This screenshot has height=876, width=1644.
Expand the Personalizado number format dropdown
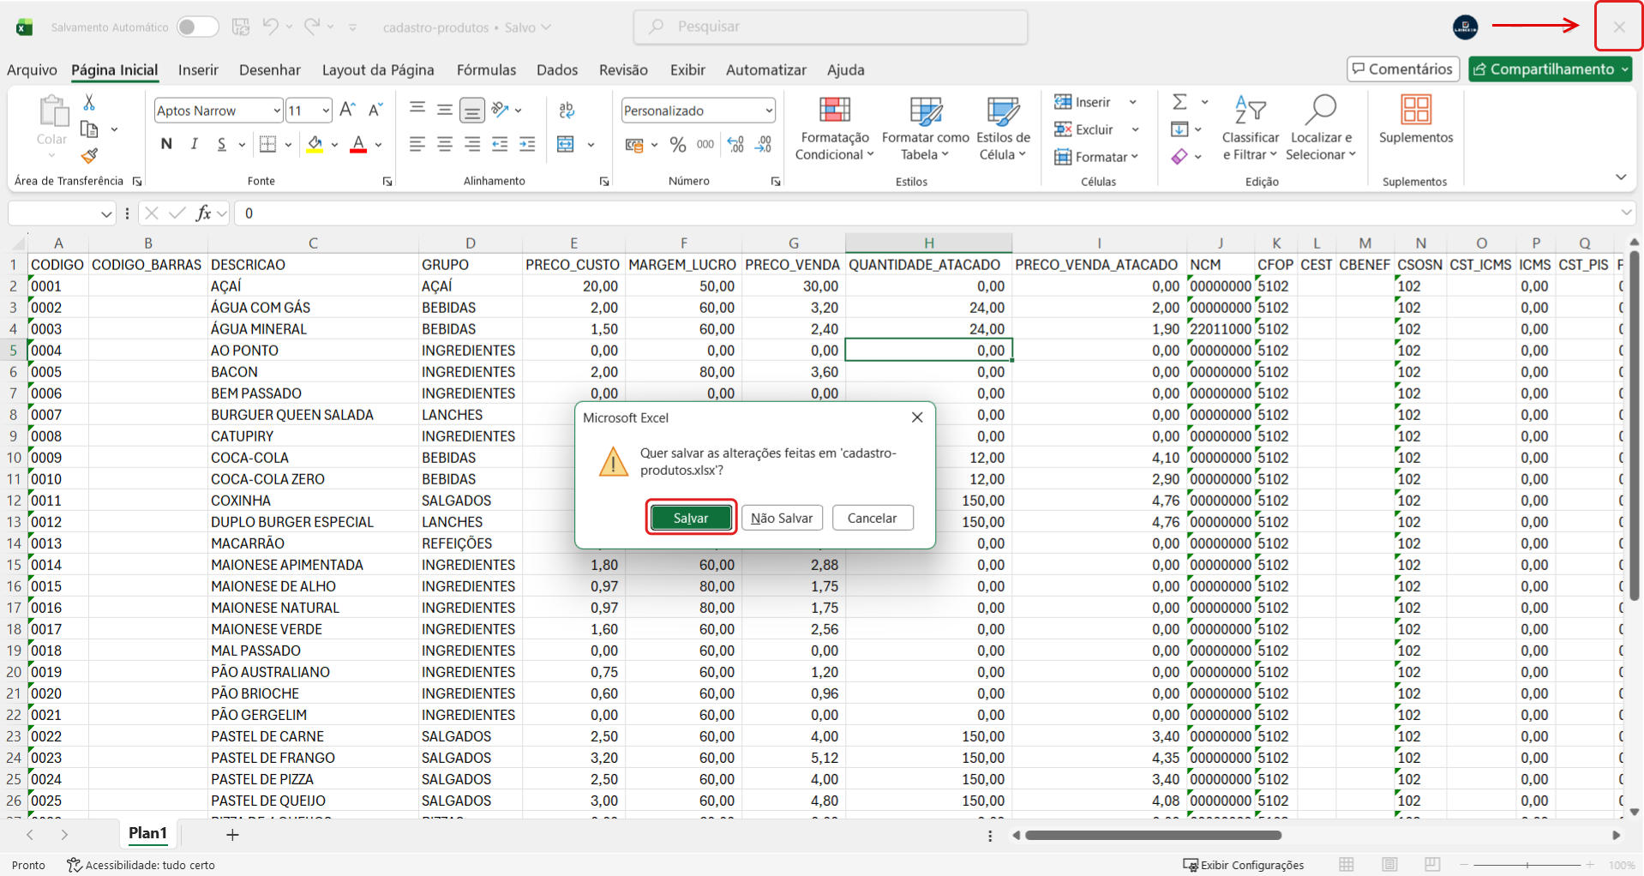[768, 111]
